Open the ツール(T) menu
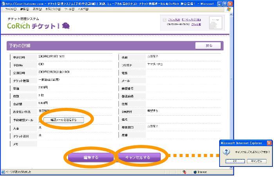This screenshot has height=177, width=274. (x=70, y=9)
